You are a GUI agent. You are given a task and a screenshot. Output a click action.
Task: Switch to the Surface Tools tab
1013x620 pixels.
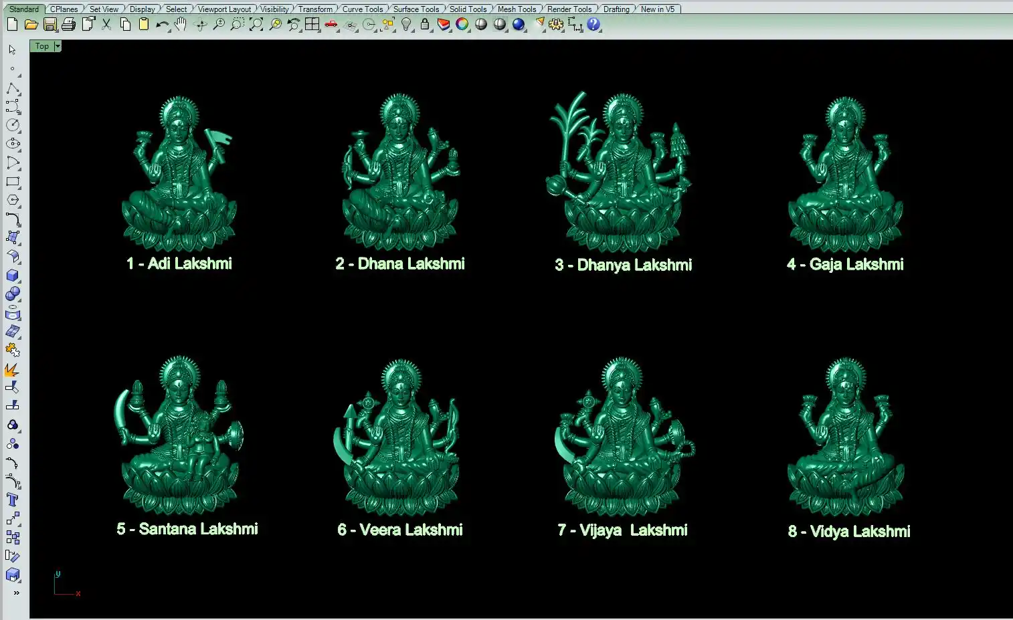pyautogui.click(x=416, y=9)
